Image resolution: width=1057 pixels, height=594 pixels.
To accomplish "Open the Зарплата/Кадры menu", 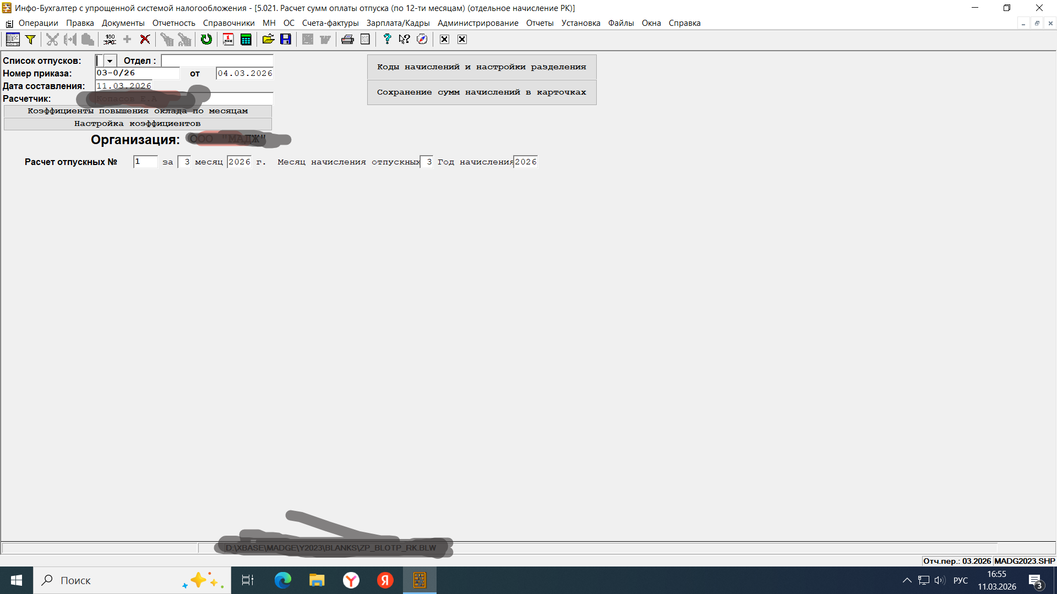I will (x=397, y=23).
